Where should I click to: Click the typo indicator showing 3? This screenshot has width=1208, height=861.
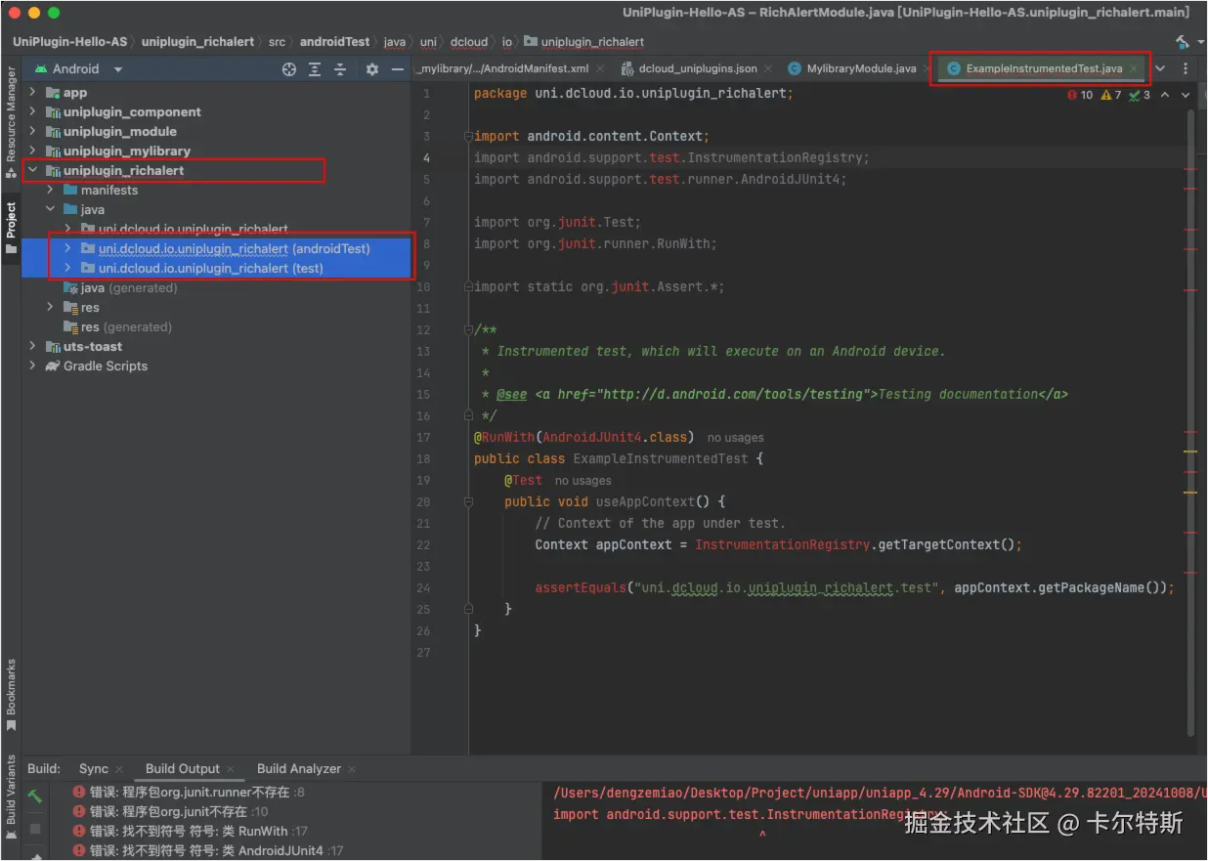pyautogui.click(x=1140, y=95)
